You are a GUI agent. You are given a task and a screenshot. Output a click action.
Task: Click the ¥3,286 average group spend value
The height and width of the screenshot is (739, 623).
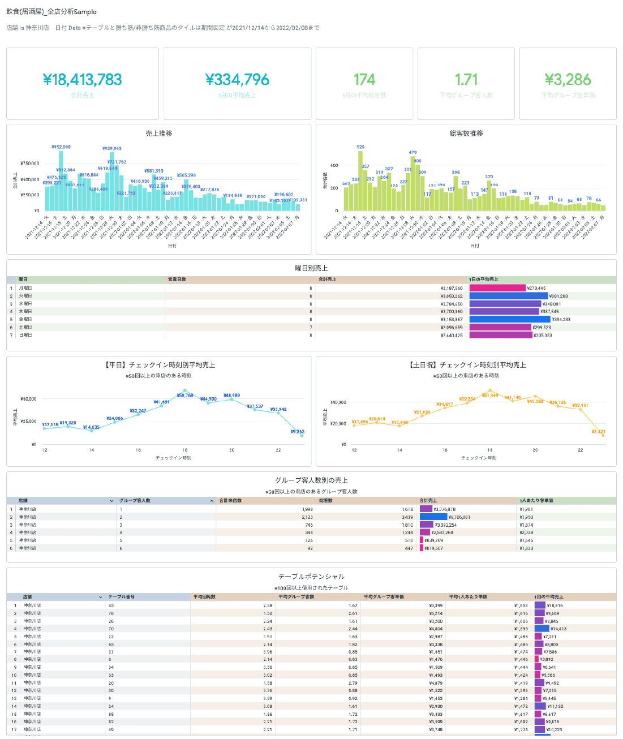tap(568, 80)
